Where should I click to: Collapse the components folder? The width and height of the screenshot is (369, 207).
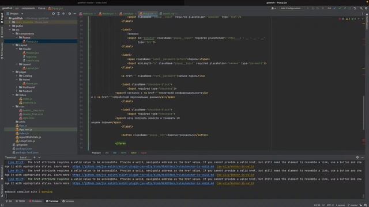13,33
